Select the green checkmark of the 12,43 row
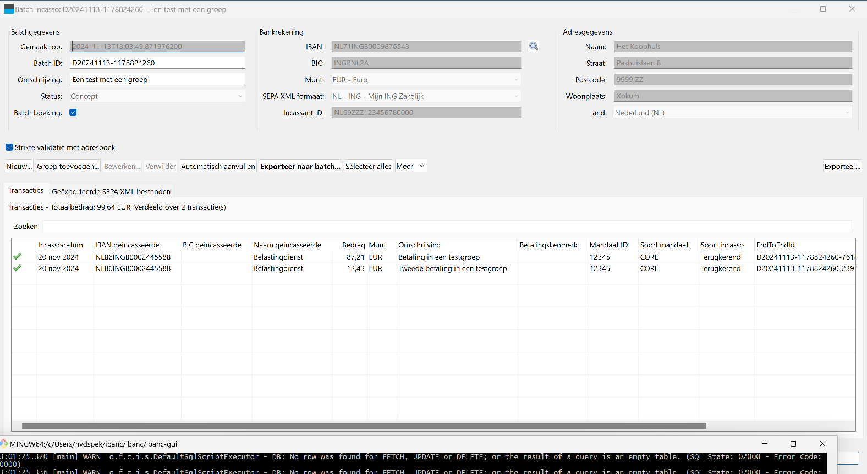Image resolution: width=867 pixels, height=474 pixels. (x=18, y=268)
